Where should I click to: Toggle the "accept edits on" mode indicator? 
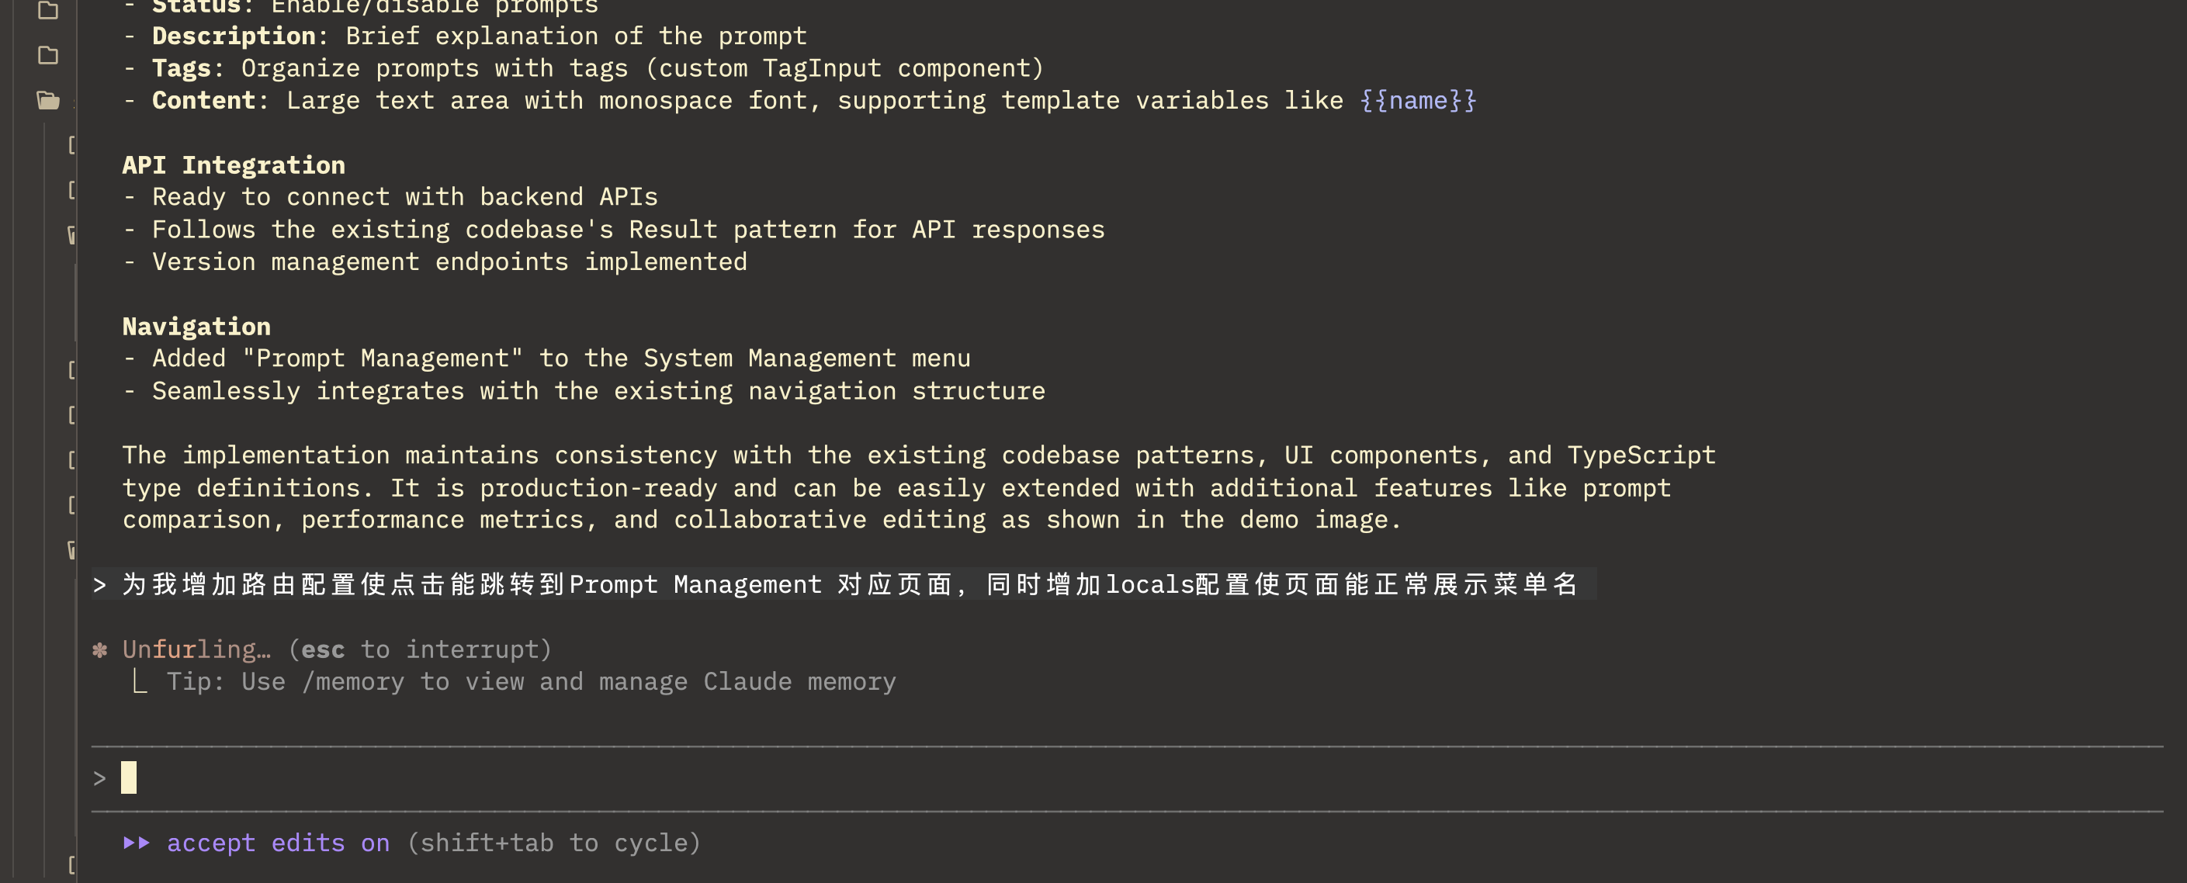point(278,842)
